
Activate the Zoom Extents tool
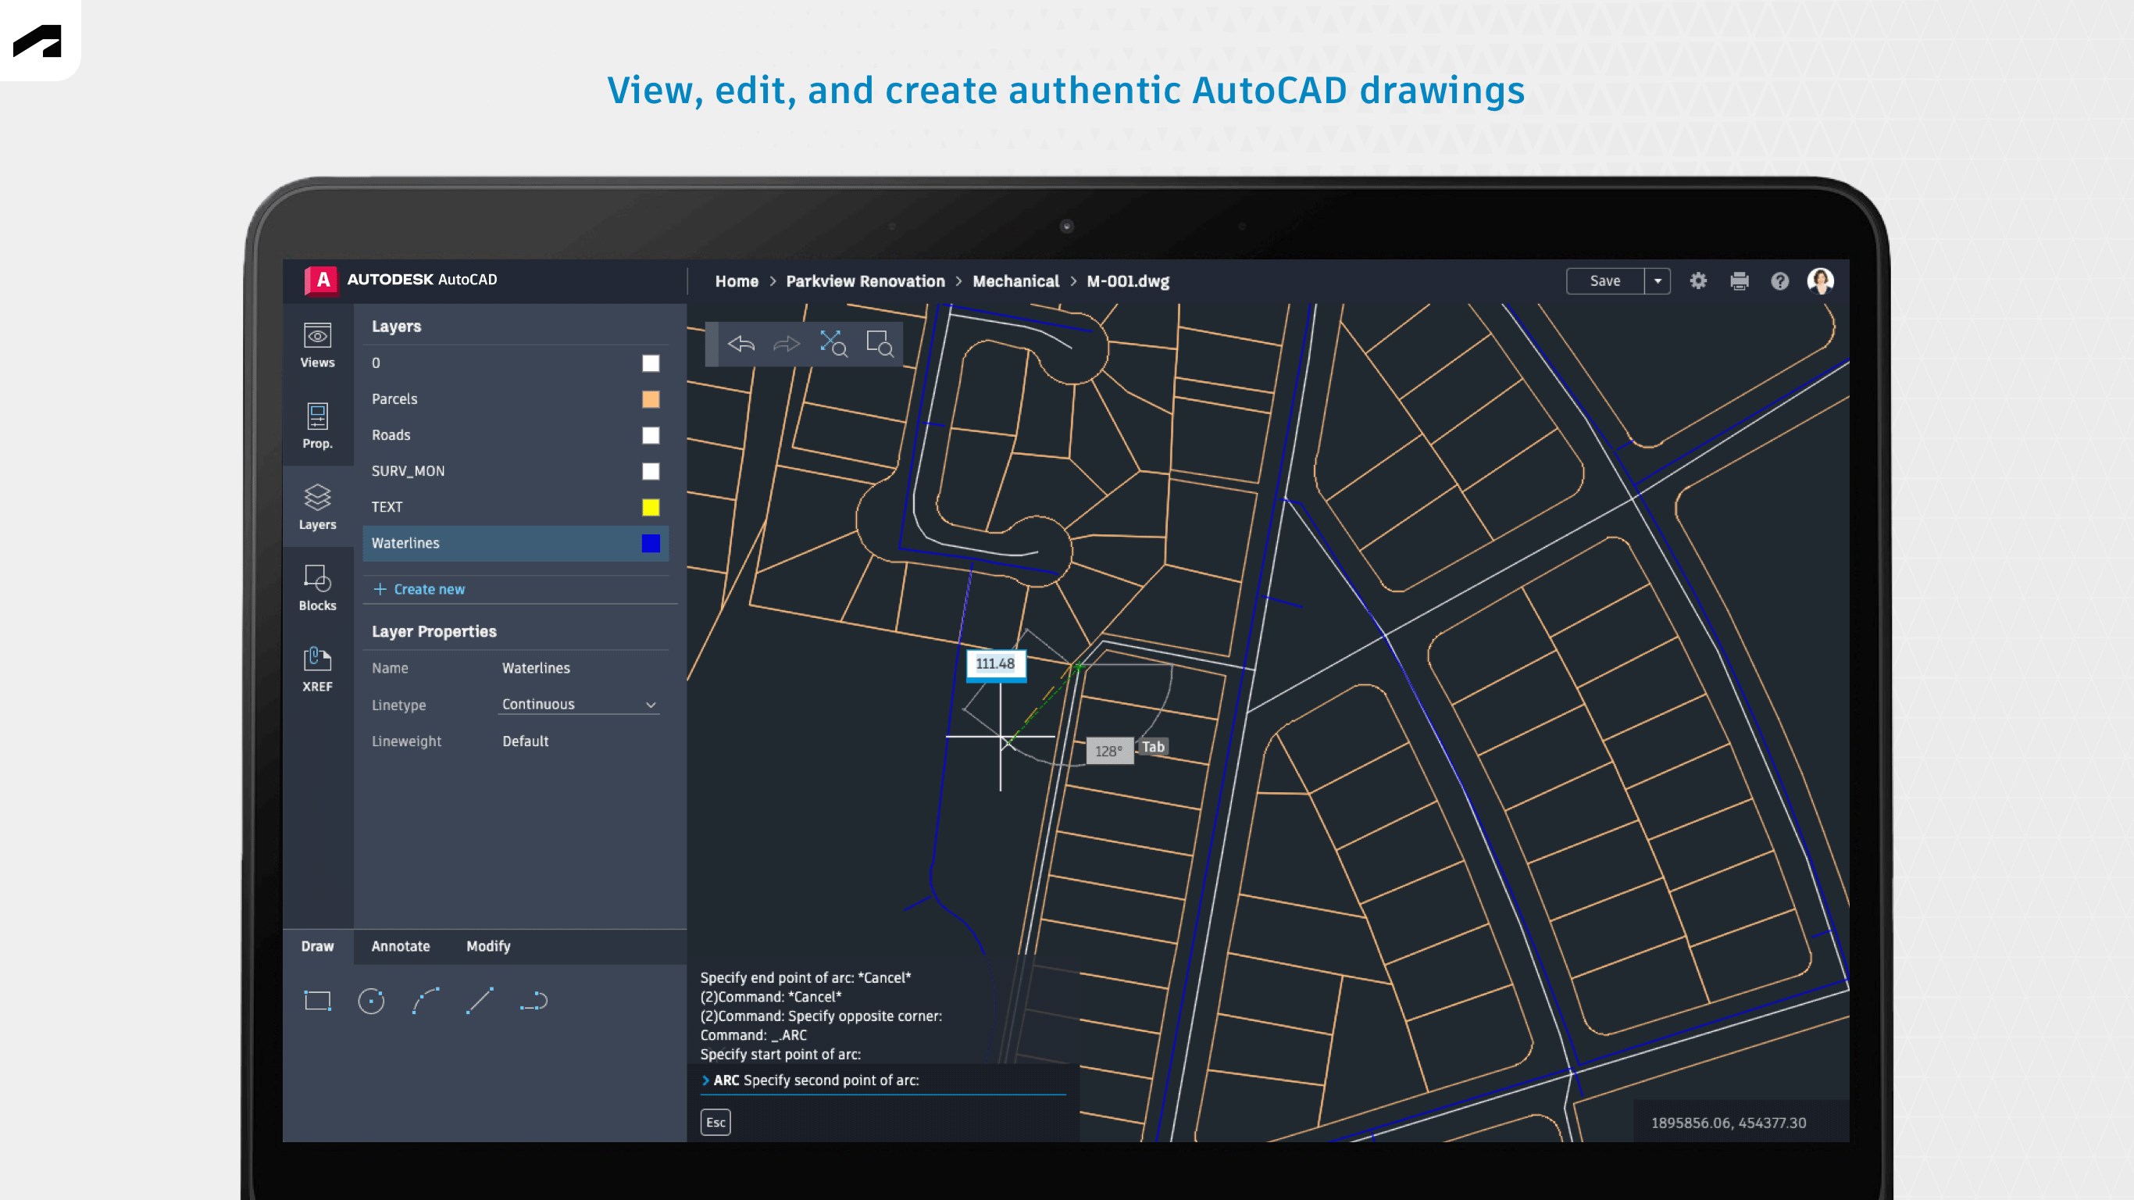[x=833, y=344]
